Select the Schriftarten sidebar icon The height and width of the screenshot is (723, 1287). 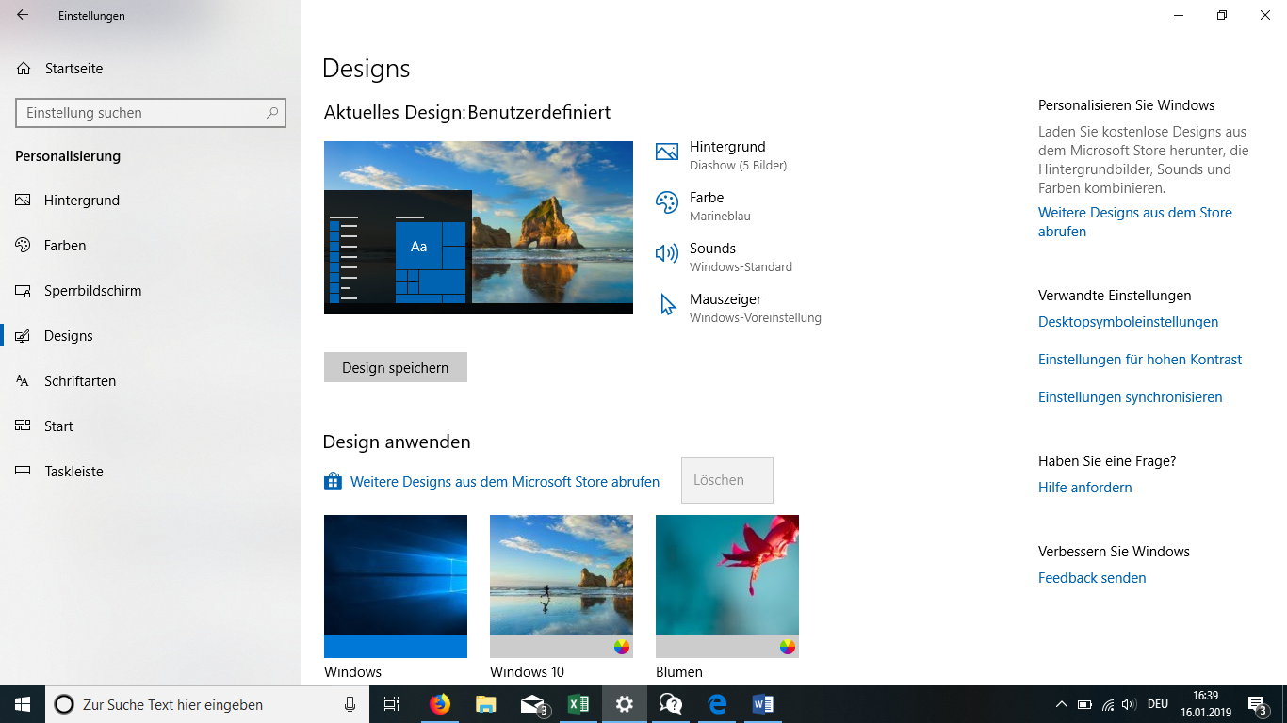tap(24, 381)
